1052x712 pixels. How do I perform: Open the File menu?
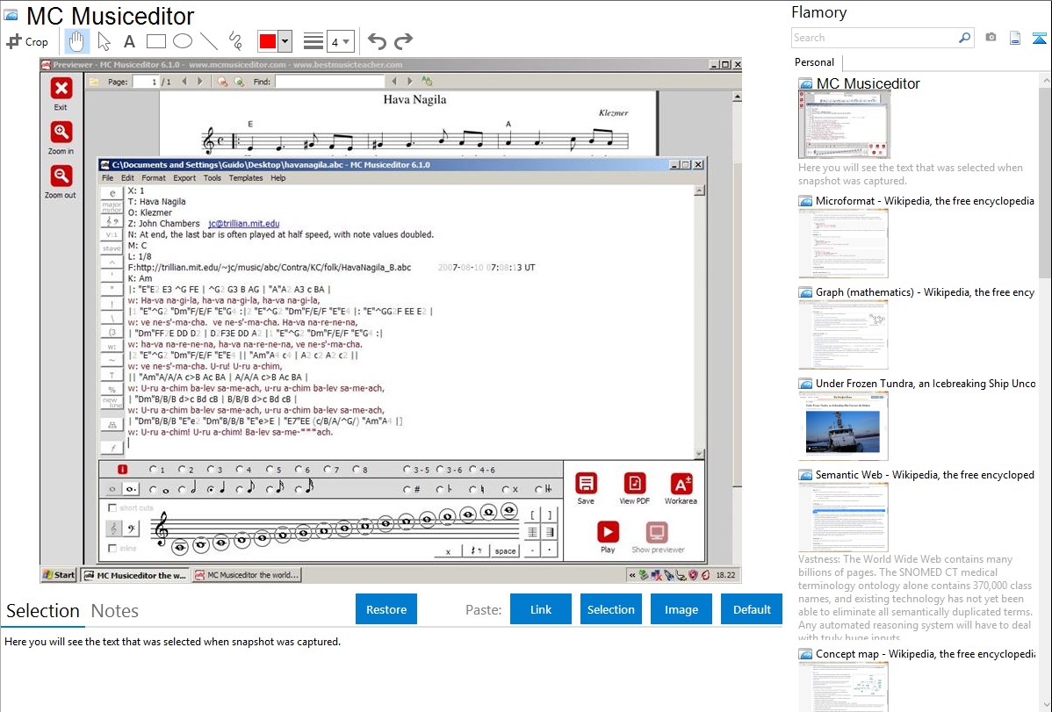pos(107,178)
